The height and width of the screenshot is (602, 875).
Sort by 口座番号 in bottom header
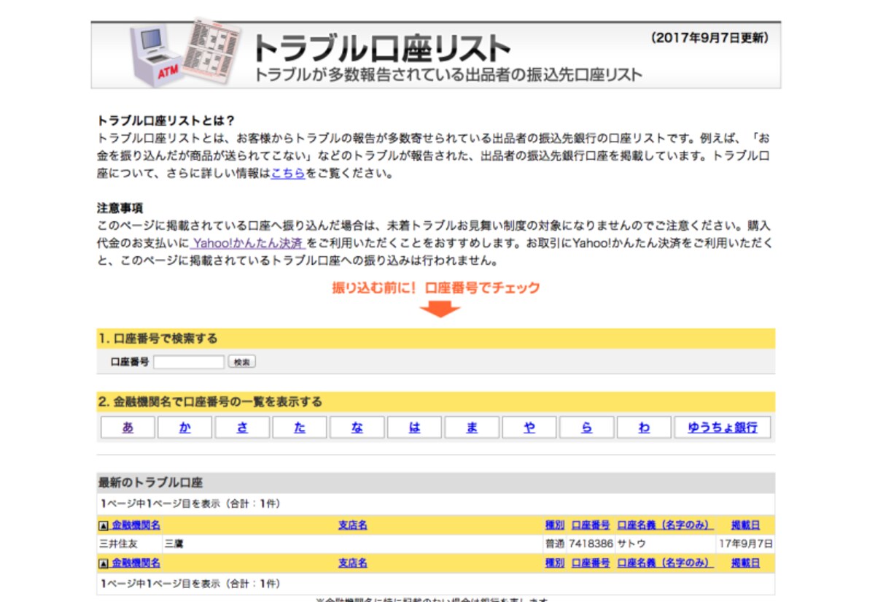point(591,563)
